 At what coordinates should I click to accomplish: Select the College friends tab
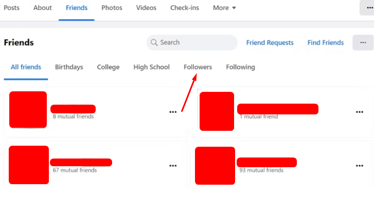(x=108, y=67)
